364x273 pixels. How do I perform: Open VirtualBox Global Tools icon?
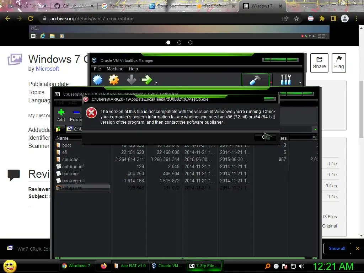286,80
